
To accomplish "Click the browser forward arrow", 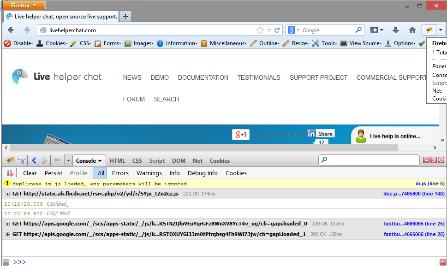I will pos(27,30).
